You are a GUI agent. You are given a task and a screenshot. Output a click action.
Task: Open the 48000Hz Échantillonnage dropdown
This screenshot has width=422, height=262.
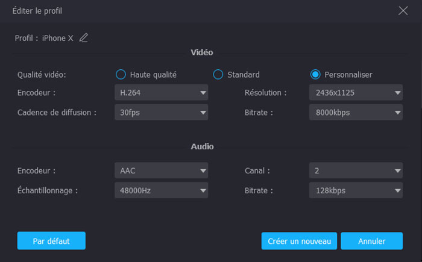point(161,191)
